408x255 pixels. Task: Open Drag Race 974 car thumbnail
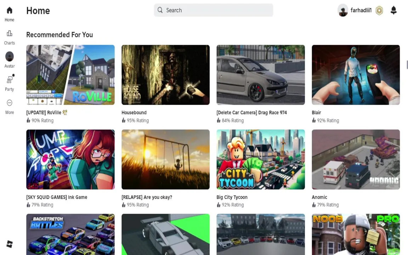(x=260, y=75)
